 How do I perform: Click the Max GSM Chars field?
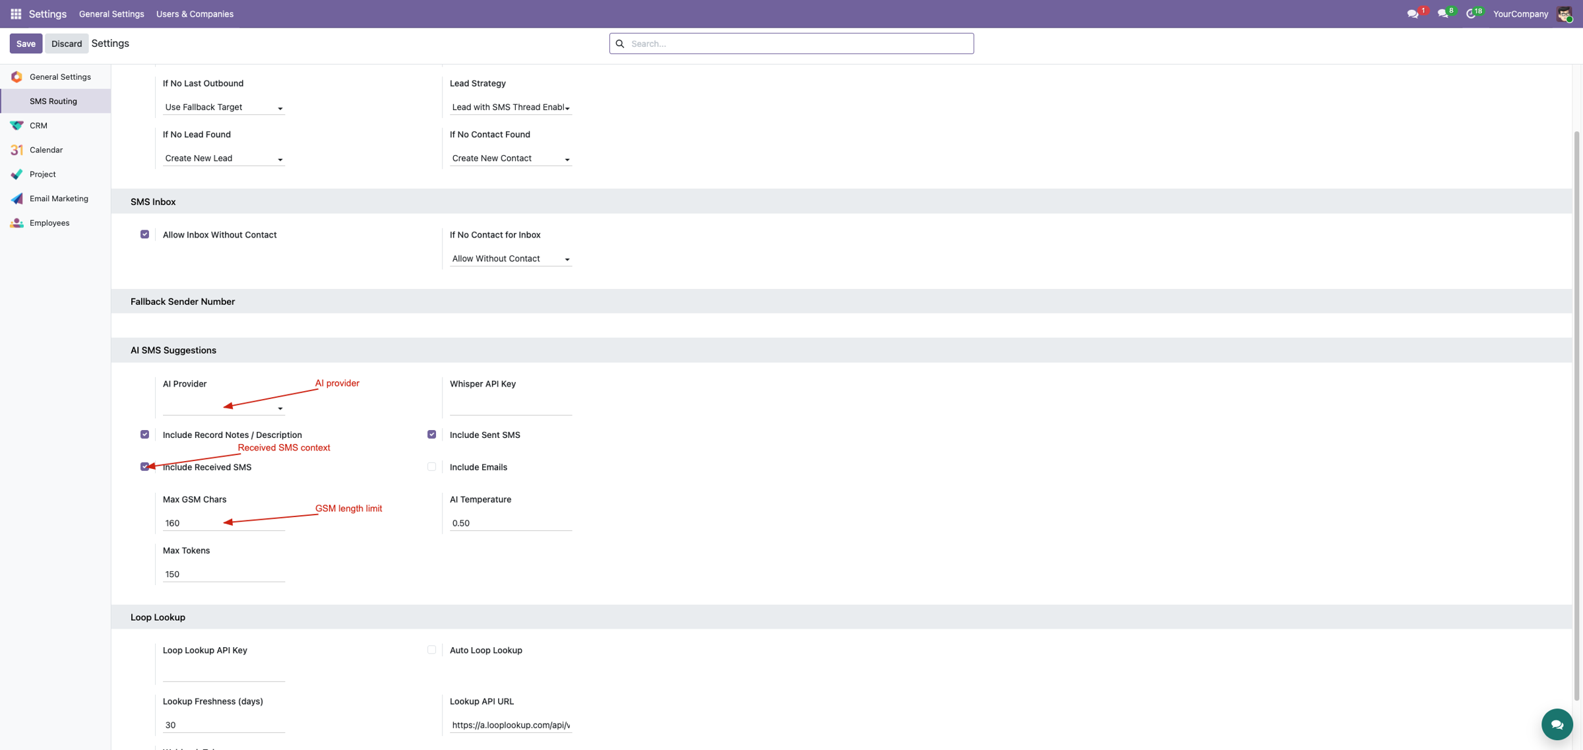(224, 523)
